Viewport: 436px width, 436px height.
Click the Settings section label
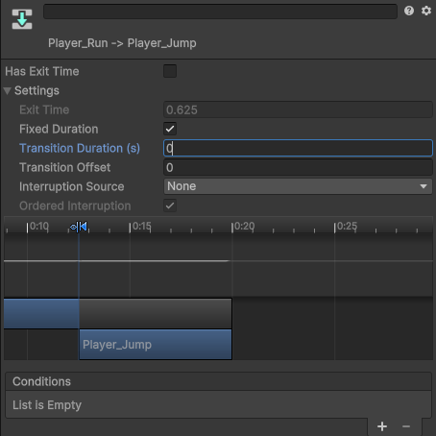(36, 90)
